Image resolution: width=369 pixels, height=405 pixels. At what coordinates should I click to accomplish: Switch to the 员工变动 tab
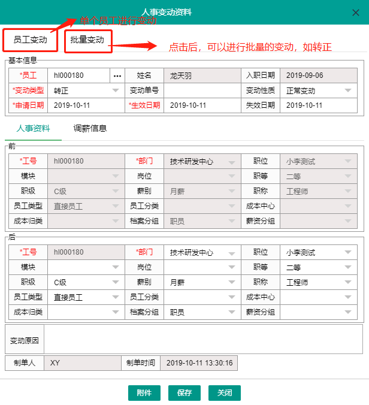[x=30, y=41]
